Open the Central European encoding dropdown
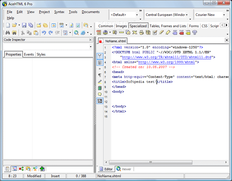This screenshot has height=181, width=232. point(187,15)
